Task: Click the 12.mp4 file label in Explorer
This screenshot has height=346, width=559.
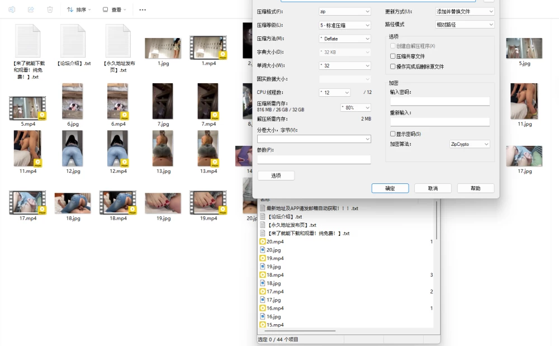Action: [x=118, y=171]
